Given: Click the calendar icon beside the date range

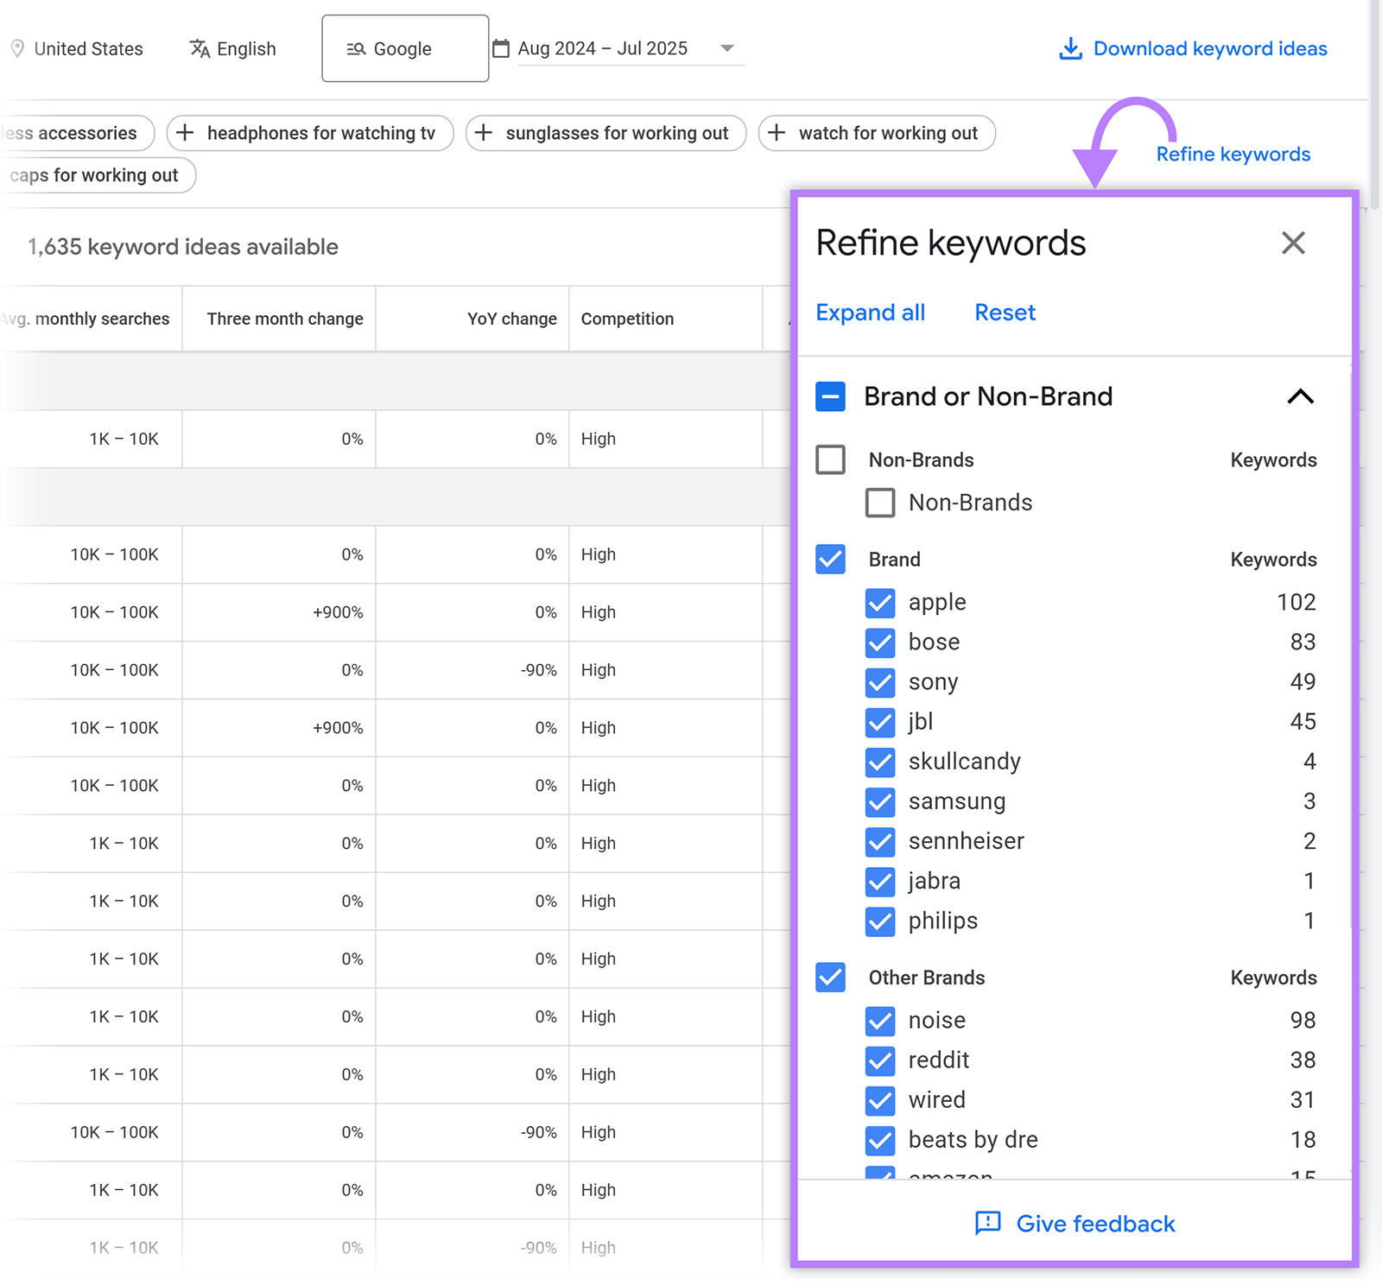Looking at the screenshot, I should [502, 48].
